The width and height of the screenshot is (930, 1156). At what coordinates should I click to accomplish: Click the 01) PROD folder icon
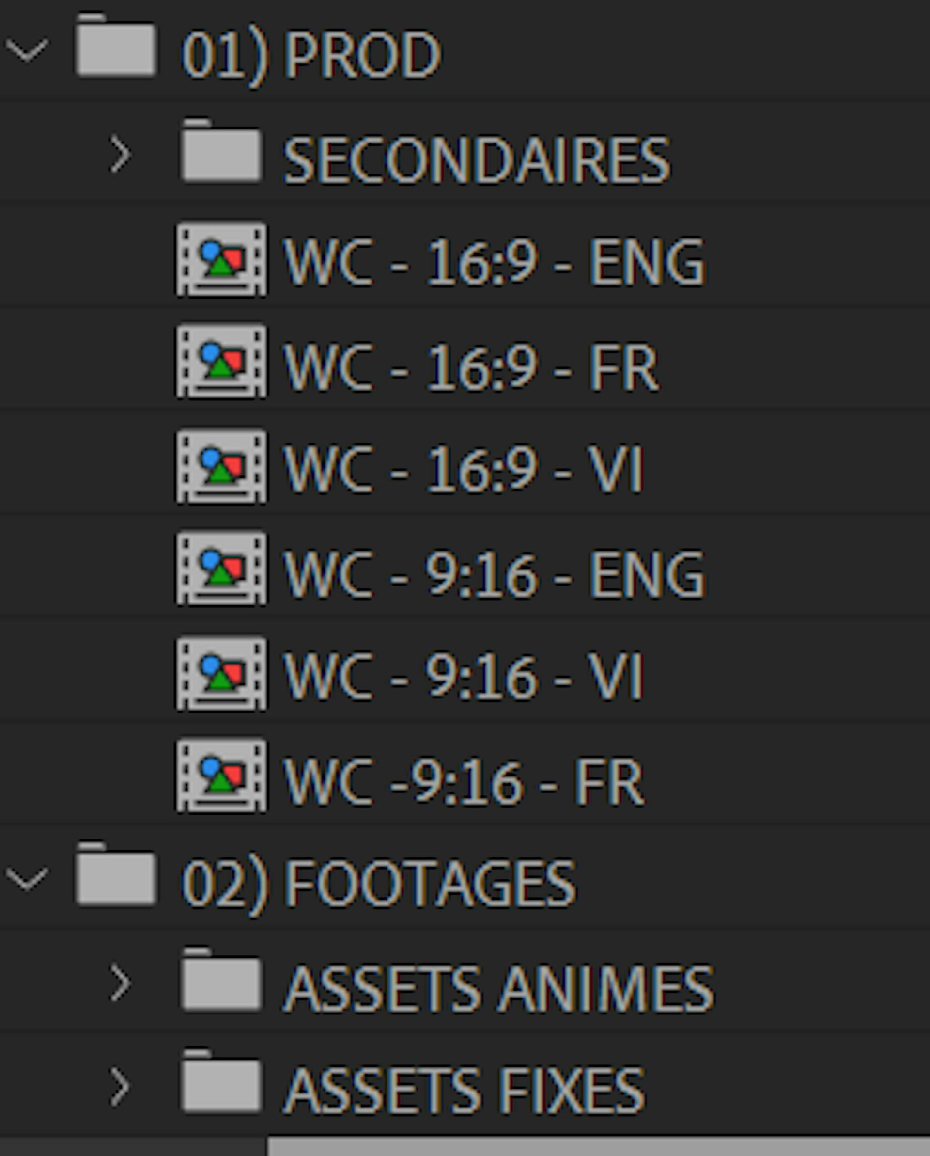tap(116, 47)
